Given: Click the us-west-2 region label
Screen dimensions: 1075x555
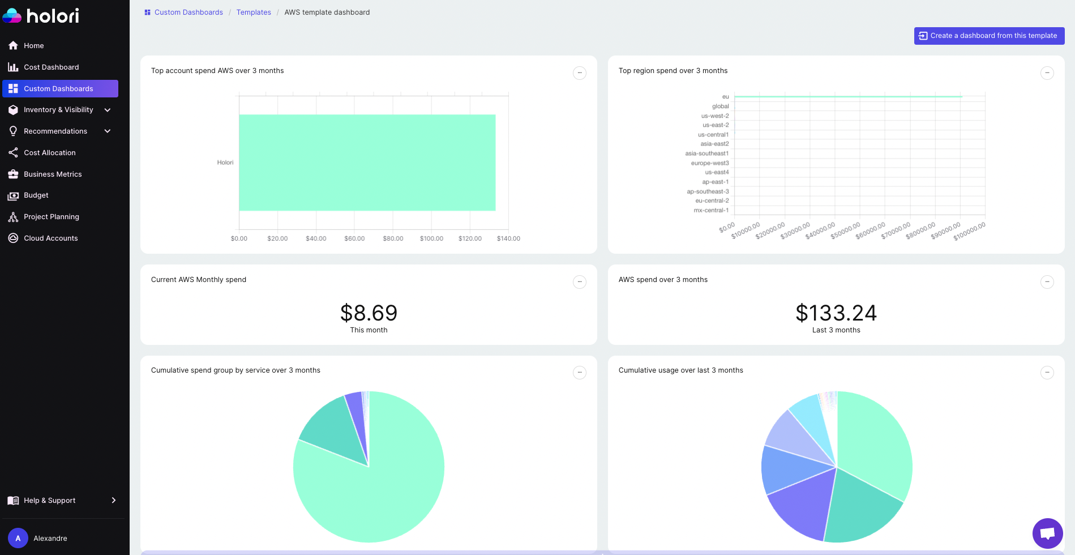Looking at the screenshot, I should click(x=715, y=116).
